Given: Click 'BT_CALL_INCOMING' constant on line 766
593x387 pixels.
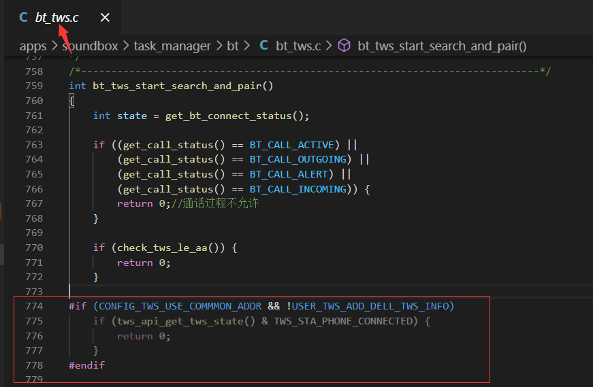Looking at the screenshot, I should tap(298, 189).
